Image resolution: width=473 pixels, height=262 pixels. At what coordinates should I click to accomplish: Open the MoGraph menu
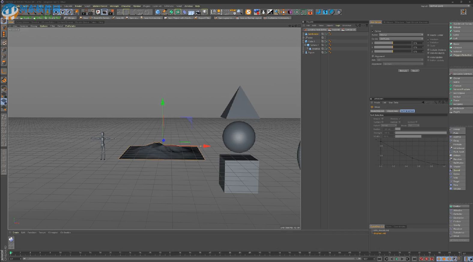[114, 6]
